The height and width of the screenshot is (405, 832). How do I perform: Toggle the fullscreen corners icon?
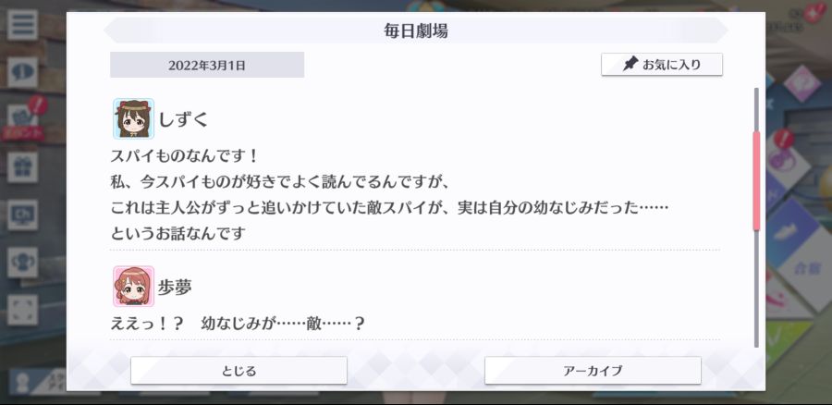click(x=22, y=310)
